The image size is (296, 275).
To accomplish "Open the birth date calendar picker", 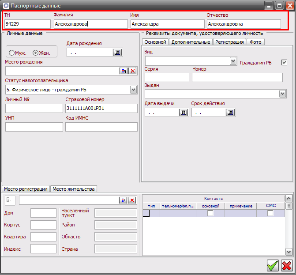I will pos(118,53).
